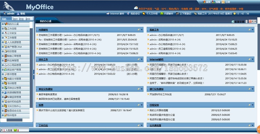This screenshot has width=260, height=134.
Task: Open the 内部邮件 panel title link
Action: (43, 30)
